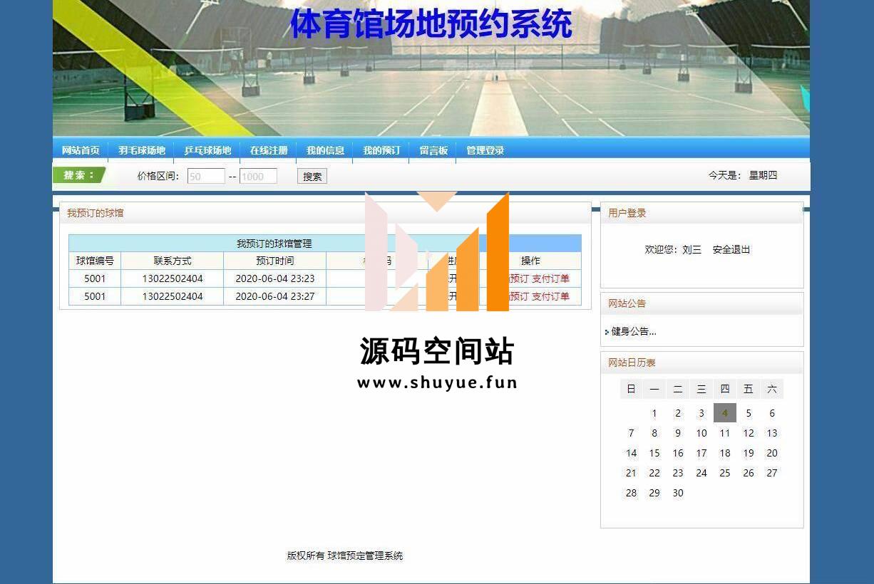The image size is (874, 584).
Task: Click the booking time 2020-06-04 23:27
Action: point(275,296)
